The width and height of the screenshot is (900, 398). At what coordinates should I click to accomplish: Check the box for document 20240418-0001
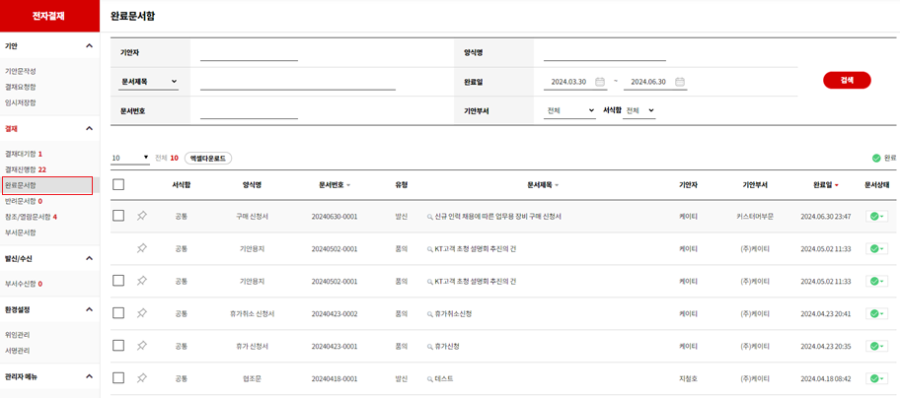(x=118, y=378)
